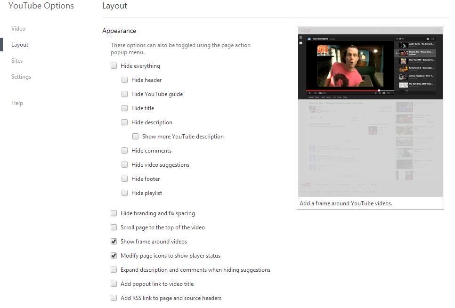Disable Modify page icons to show player status
Image resolution: width=455 pixels, height=308 pixels.
coord(114,256)
